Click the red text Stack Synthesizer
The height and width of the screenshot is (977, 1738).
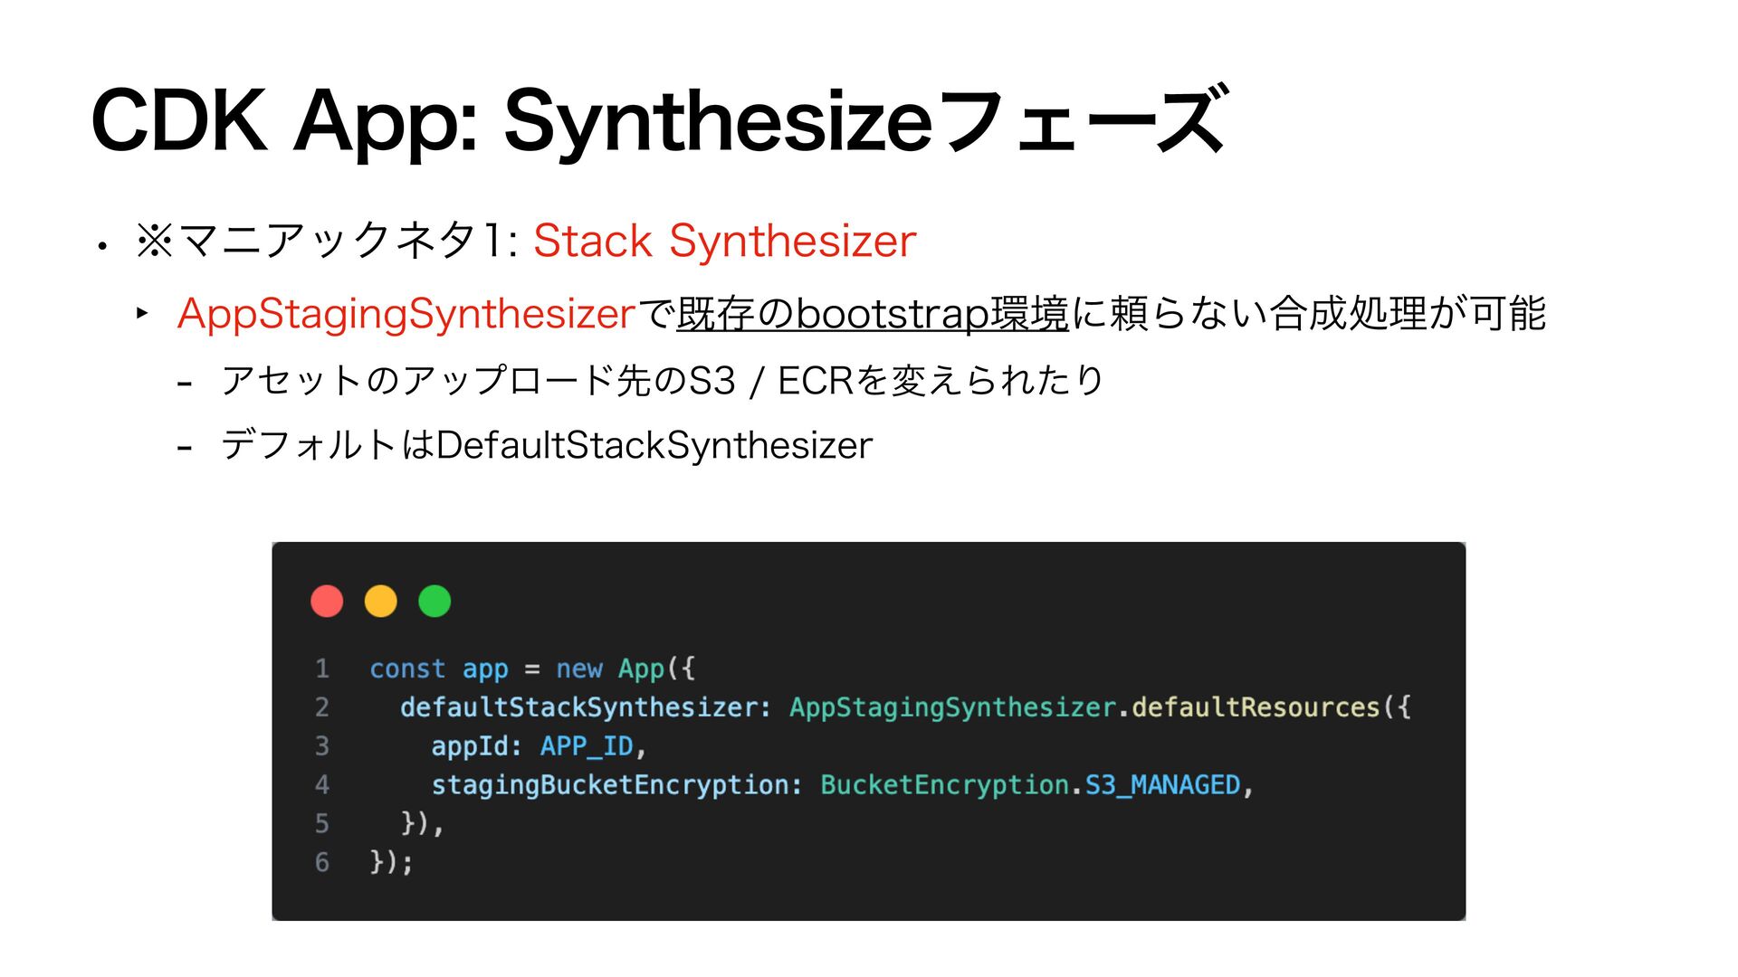pyautogui.click(x=725, y=241)
